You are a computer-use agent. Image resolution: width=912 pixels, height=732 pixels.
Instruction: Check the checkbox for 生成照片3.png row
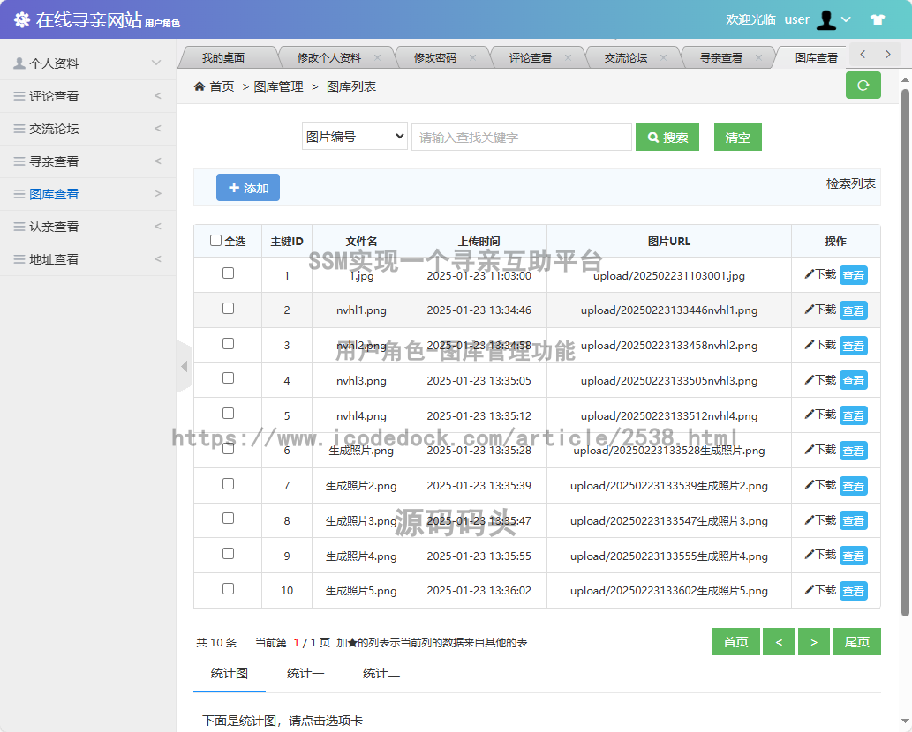click(x=228, y=519)
